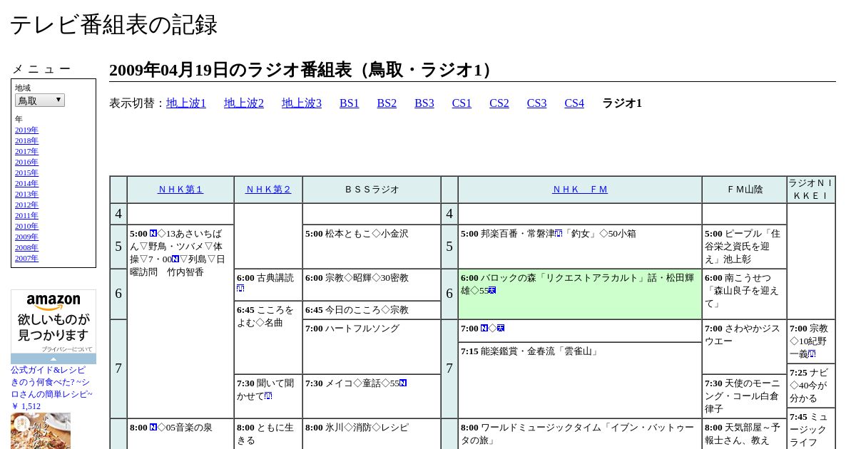Click the news N icon in 5:00 ＮＨＫ第１ program
856x449 pixels.
[x=153, y=234]
